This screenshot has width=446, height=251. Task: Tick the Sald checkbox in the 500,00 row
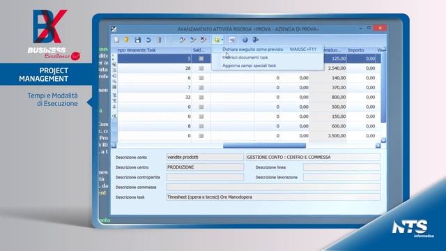[201, 107]
